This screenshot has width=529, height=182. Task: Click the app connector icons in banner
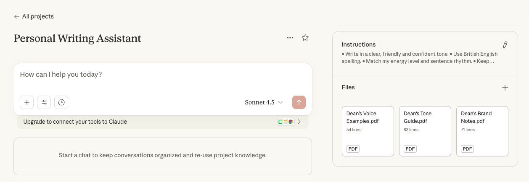285,122
